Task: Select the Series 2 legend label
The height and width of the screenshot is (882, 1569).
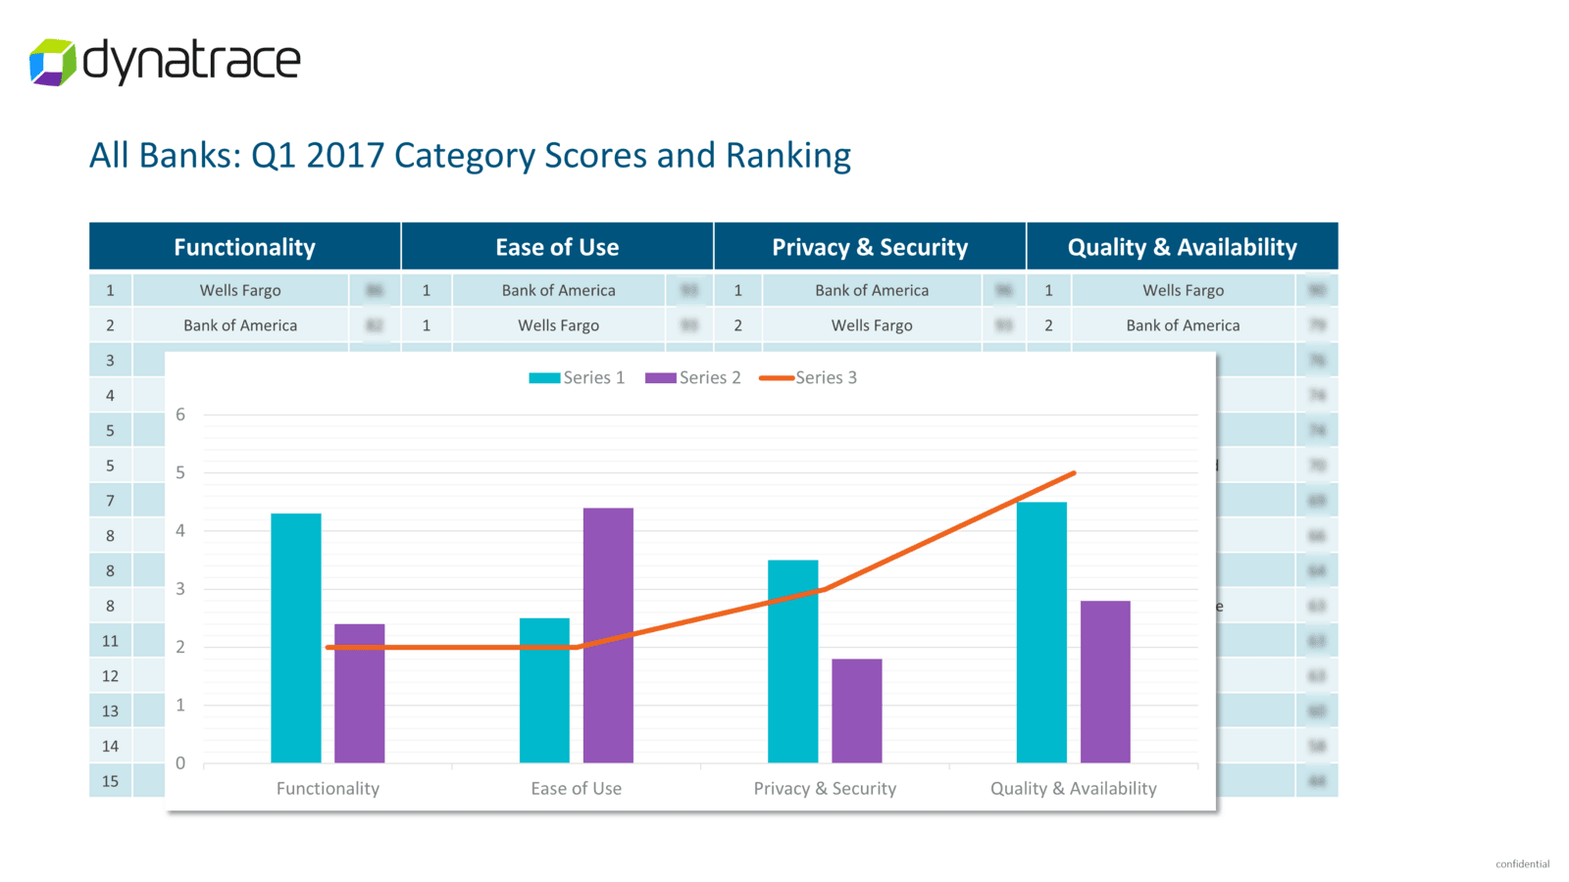Action: click(x=710, y=378)
